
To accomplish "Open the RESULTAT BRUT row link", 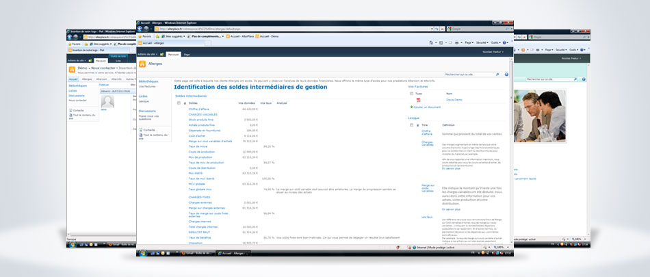I will pos(199,233).
